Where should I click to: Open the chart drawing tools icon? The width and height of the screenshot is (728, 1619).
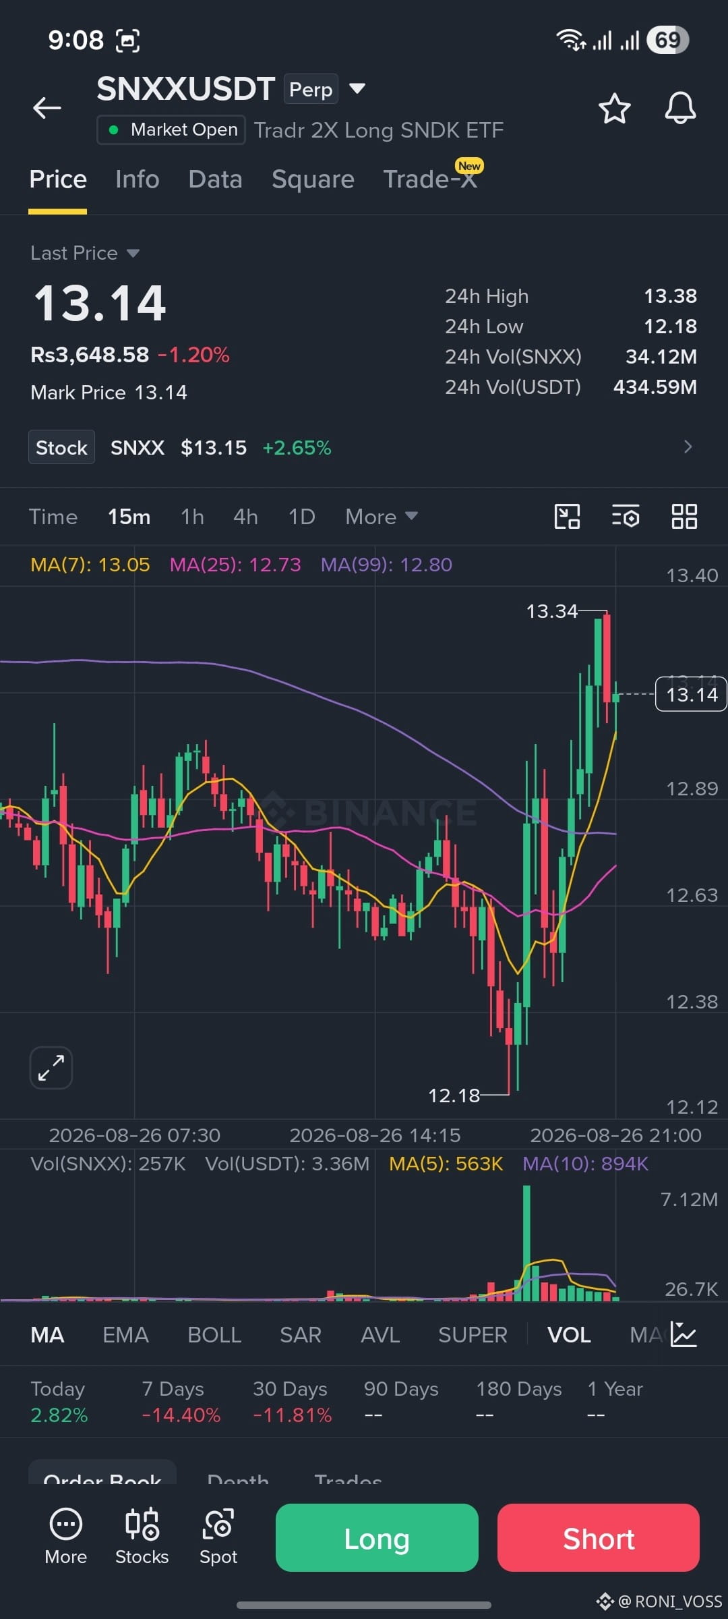click(567, 517)
